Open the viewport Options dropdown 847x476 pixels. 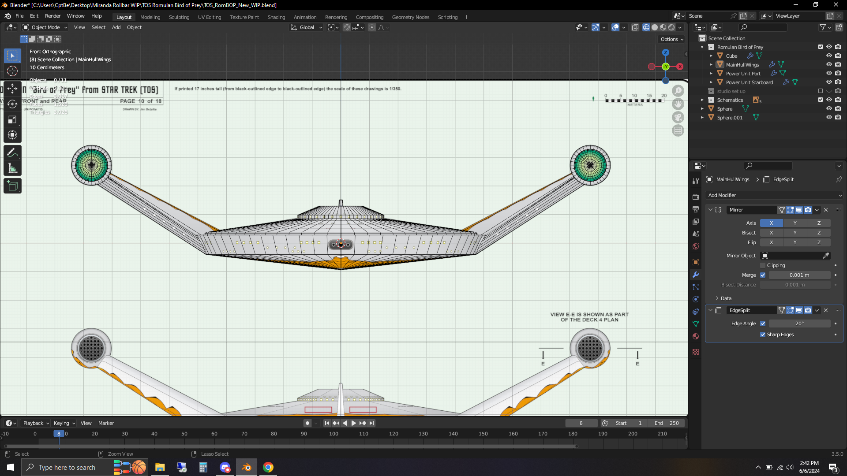point(672,39)
